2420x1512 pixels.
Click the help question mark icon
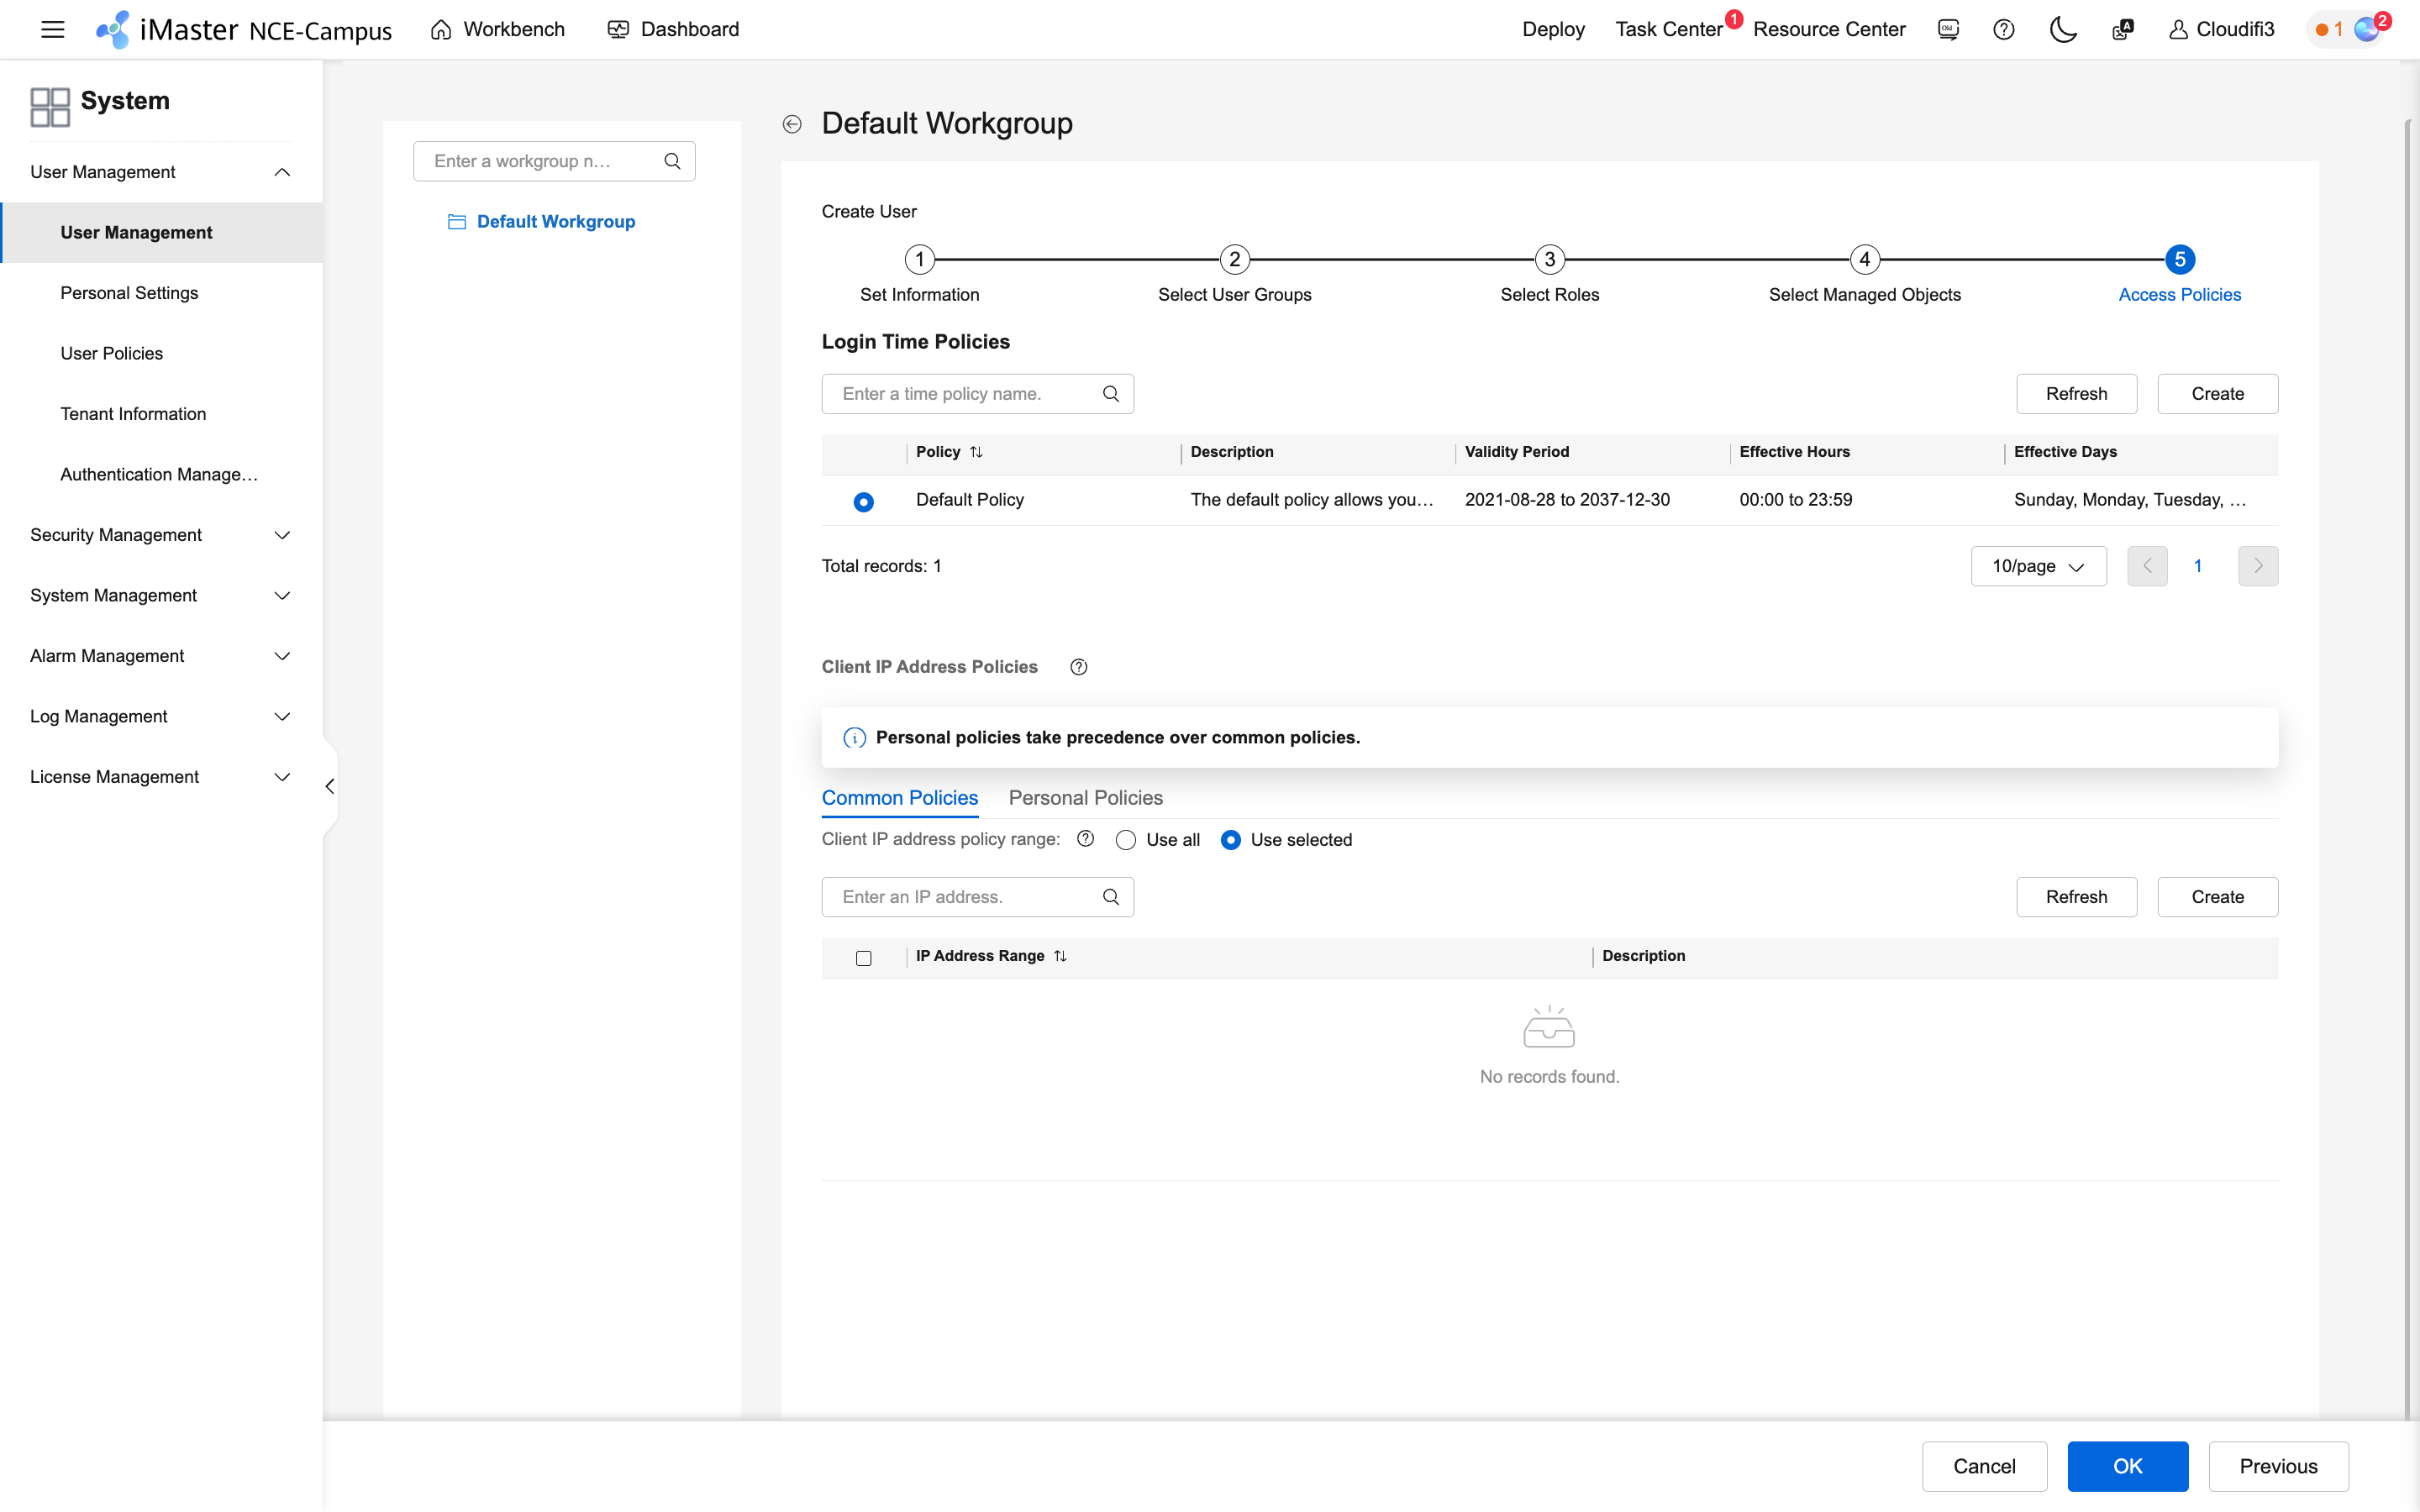point(2004,29)
